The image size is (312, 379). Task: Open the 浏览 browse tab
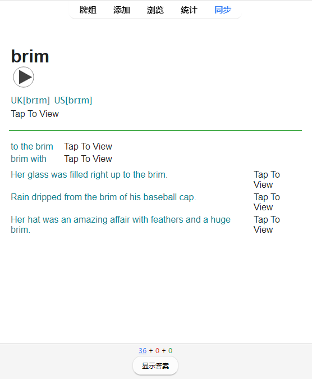155,10
